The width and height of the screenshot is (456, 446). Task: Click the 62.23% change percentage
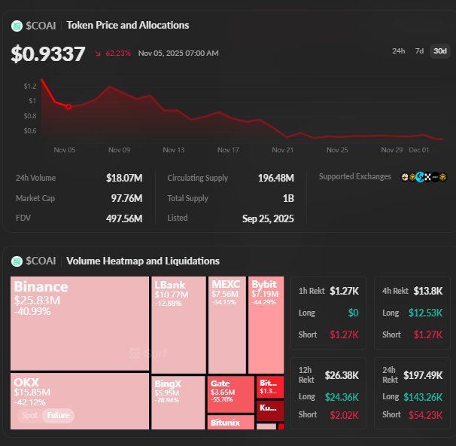click(x=118, y=53)
